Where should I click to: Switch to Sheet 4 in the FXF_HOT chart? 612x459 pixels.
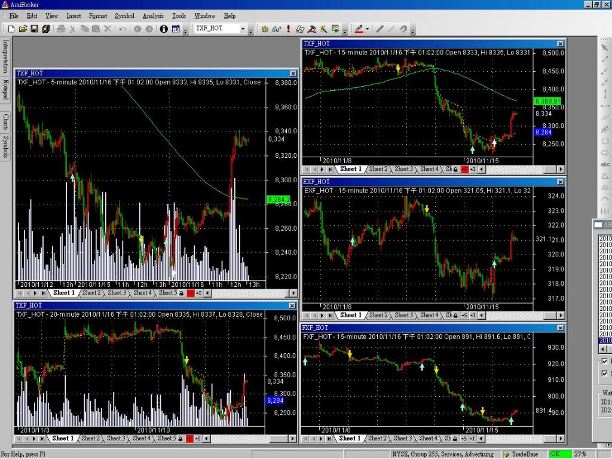pos(428,438)
